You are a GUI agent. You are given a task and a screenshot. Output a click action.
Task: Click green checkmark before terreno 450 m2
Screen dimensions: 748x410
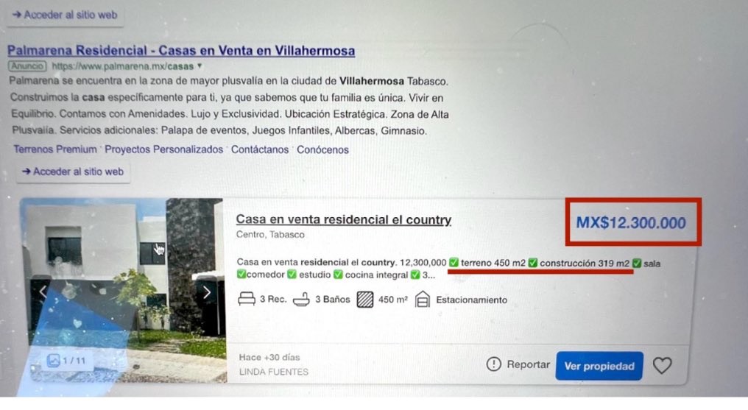point(454,263)
